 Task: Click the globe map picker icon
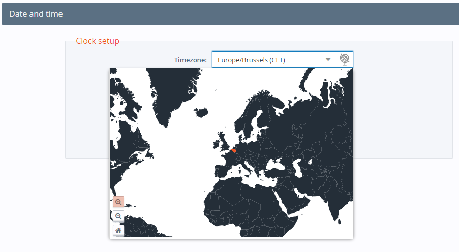(x=345, y=59)
